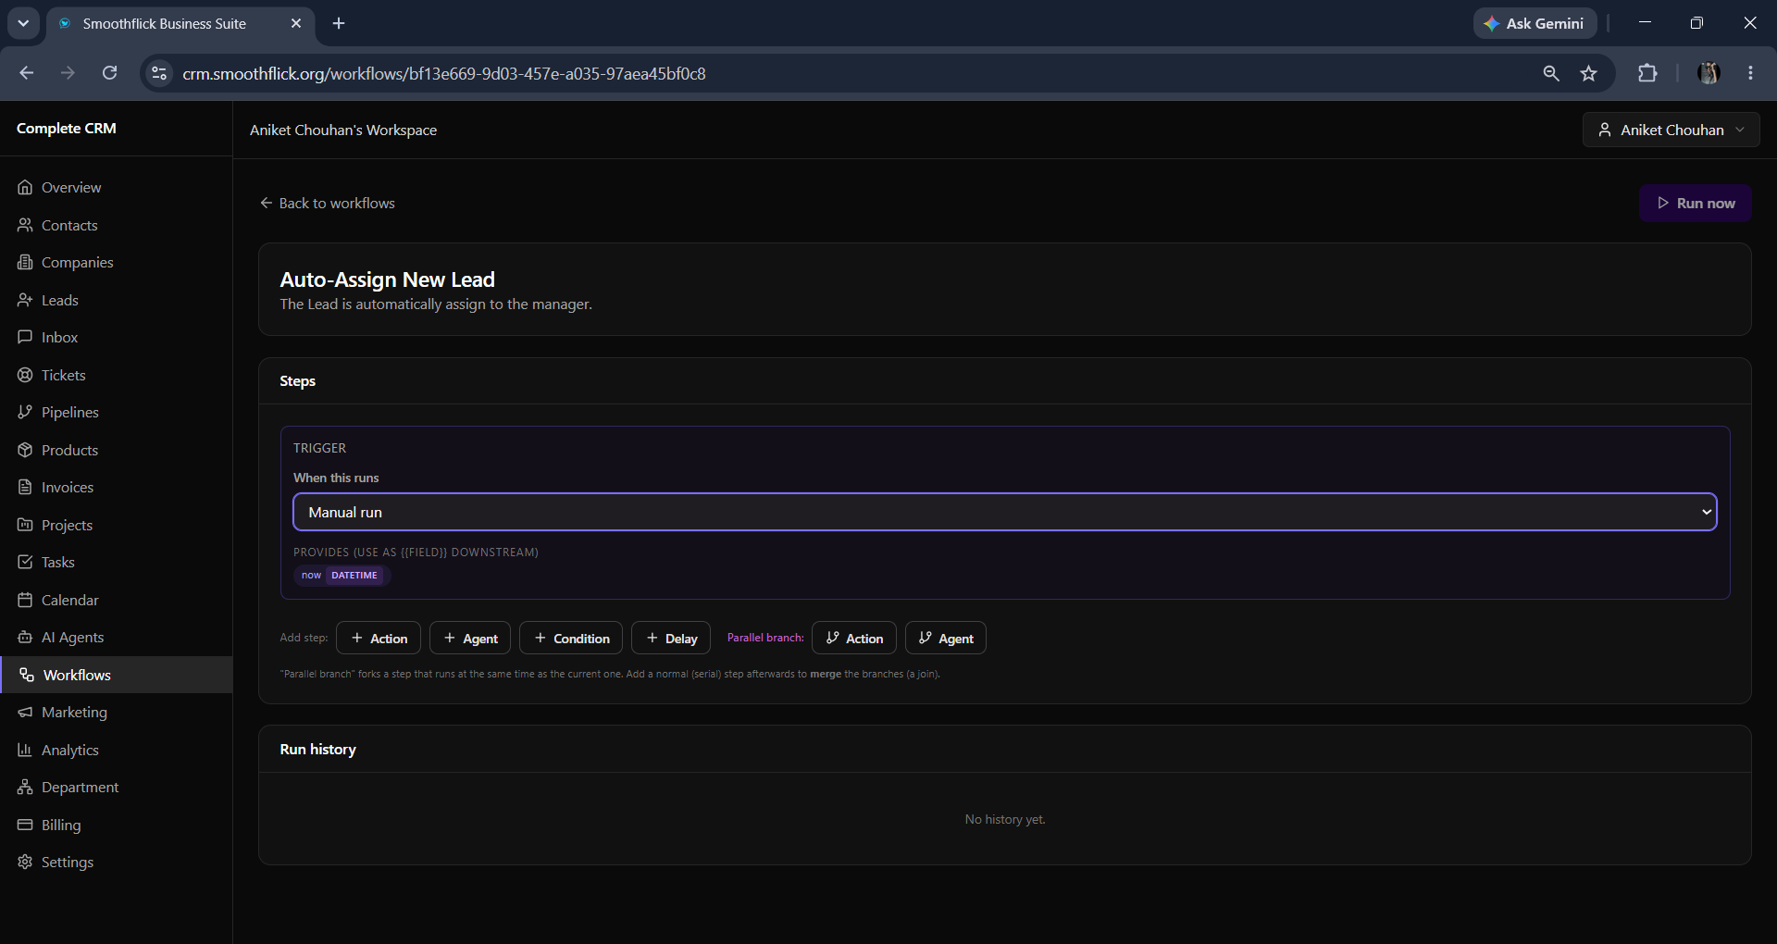Click the browser zoom magnifier icon
1777x944 pixels.
(x=1551, y=73)
